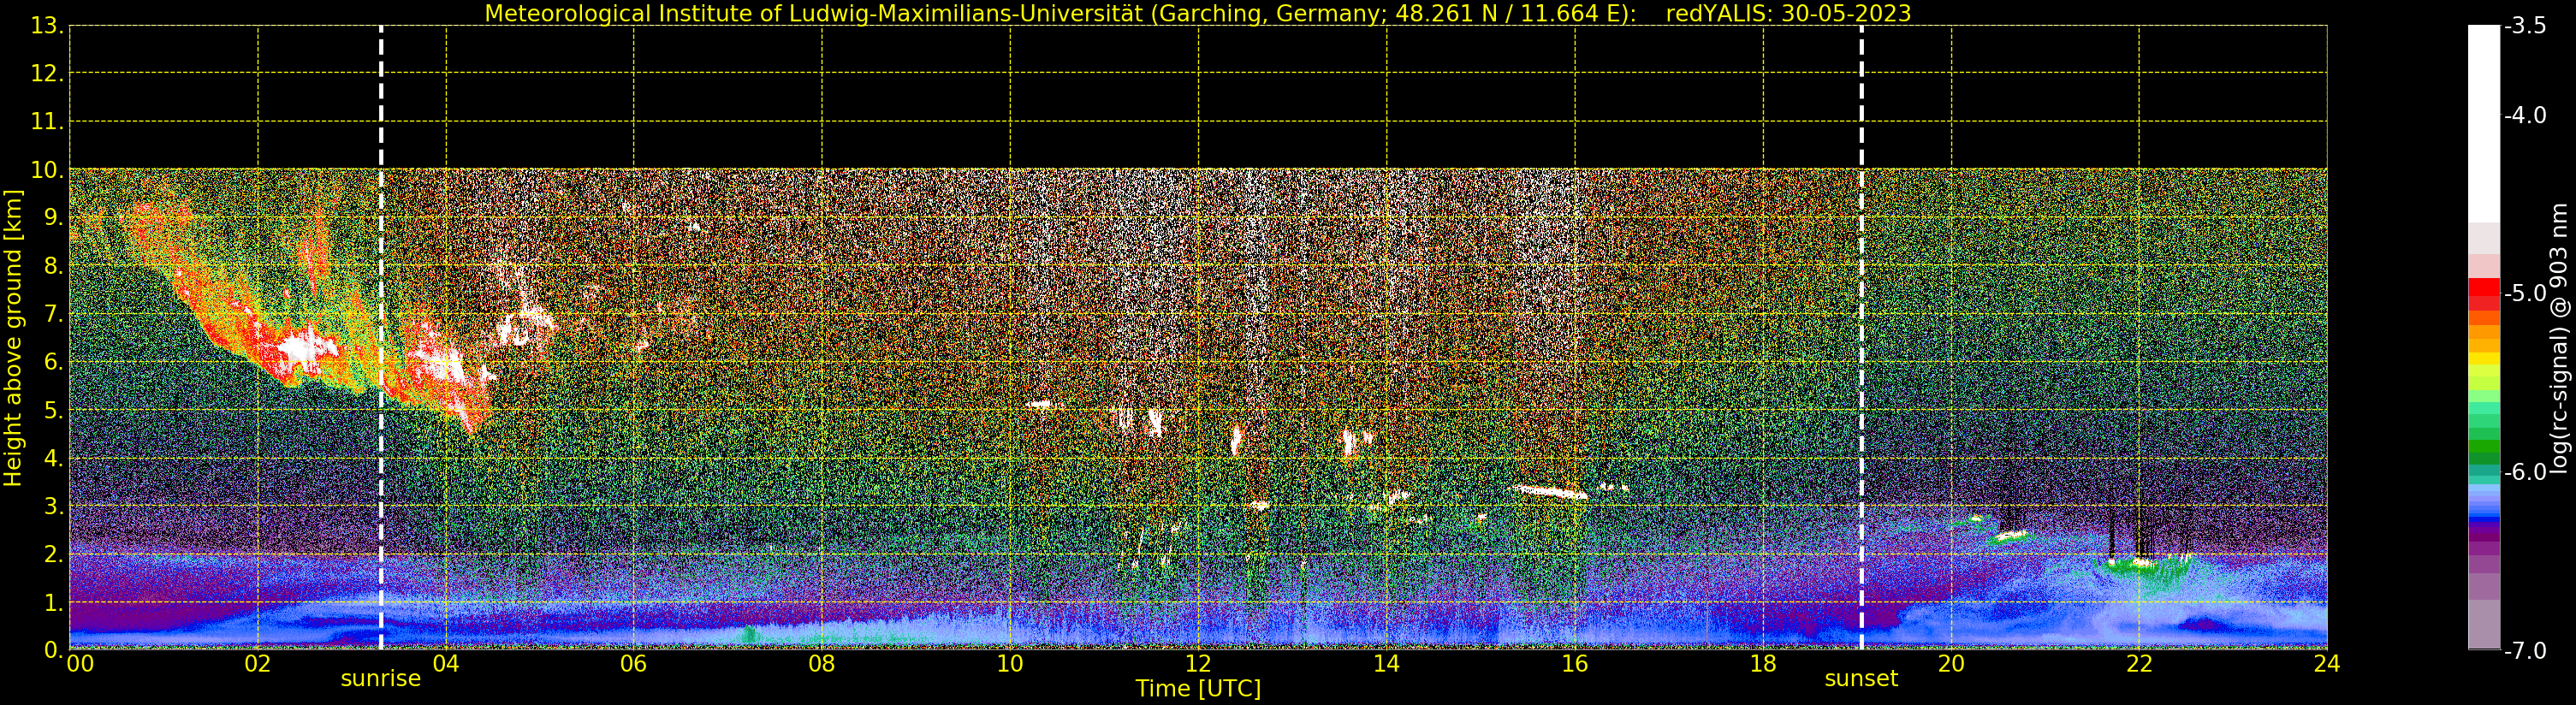
Task: Click the height axis tick label 1
Action: 53,602
